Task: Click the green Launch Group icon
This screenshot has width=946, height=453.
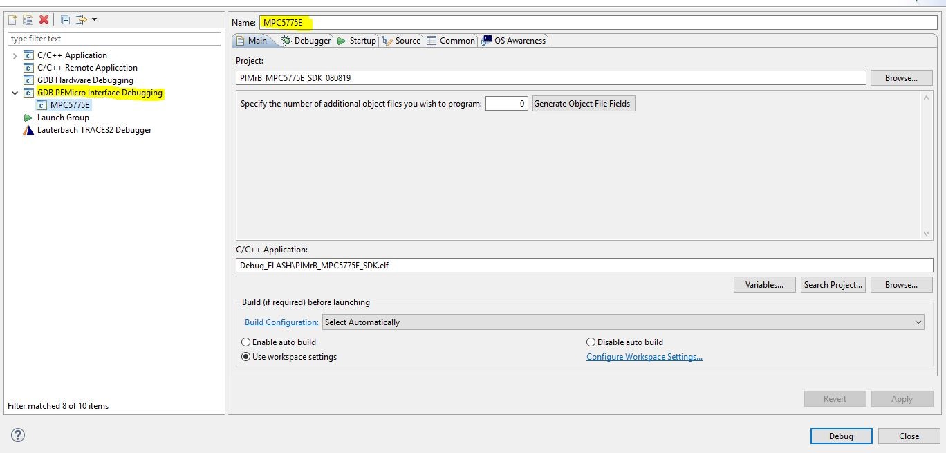Action: tap(28, 118)
